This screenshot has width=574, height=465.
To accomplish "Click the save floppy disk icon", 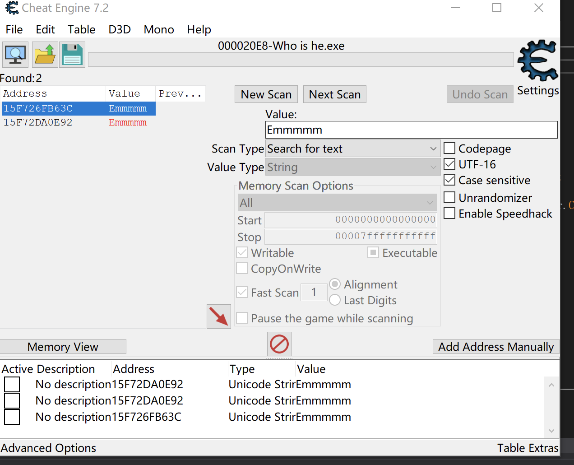I will pos(72,55).
